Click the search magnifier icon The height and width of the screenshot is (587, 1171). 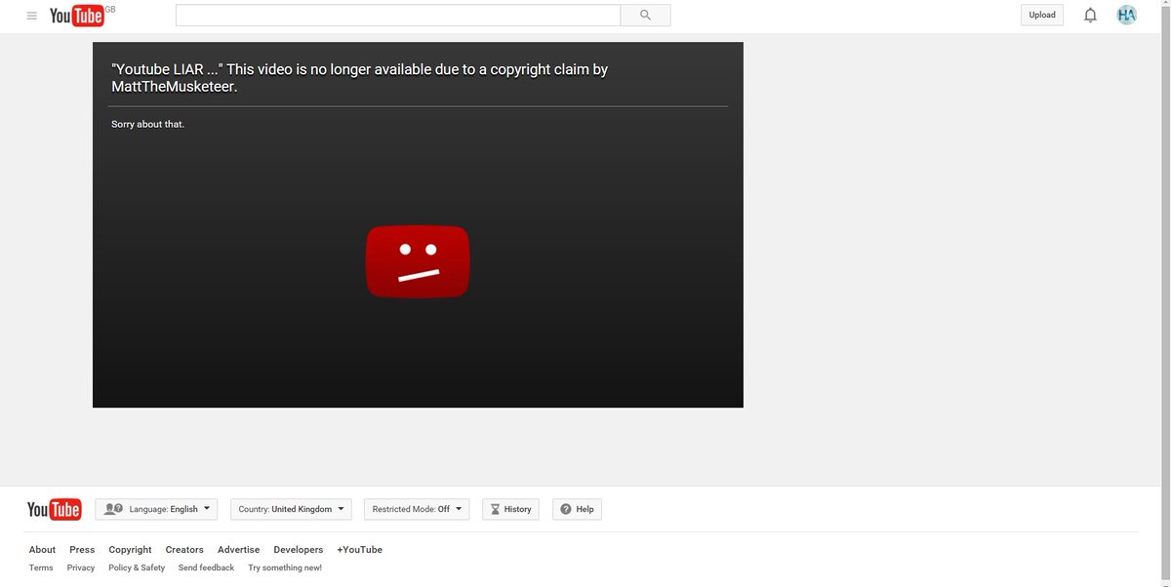pos(645,15)
